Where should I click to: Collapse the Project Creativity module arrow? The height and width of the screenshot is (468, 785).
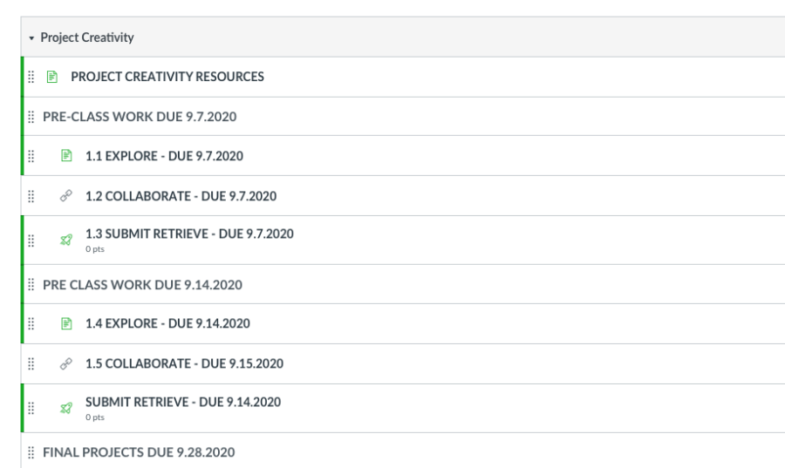pyautogui.click(x=31, y=38)
